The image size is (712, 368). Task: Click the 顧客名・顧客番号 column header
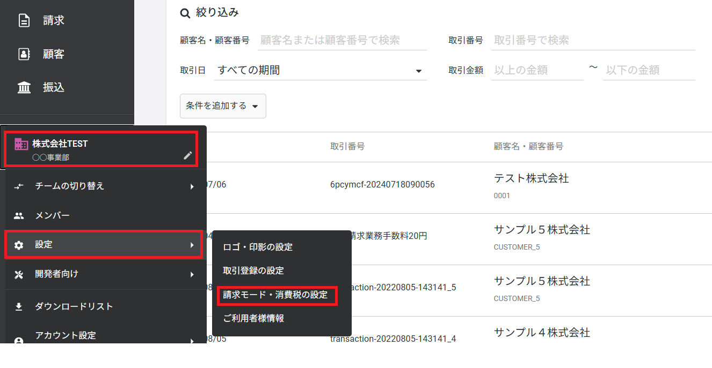point(528,147)
